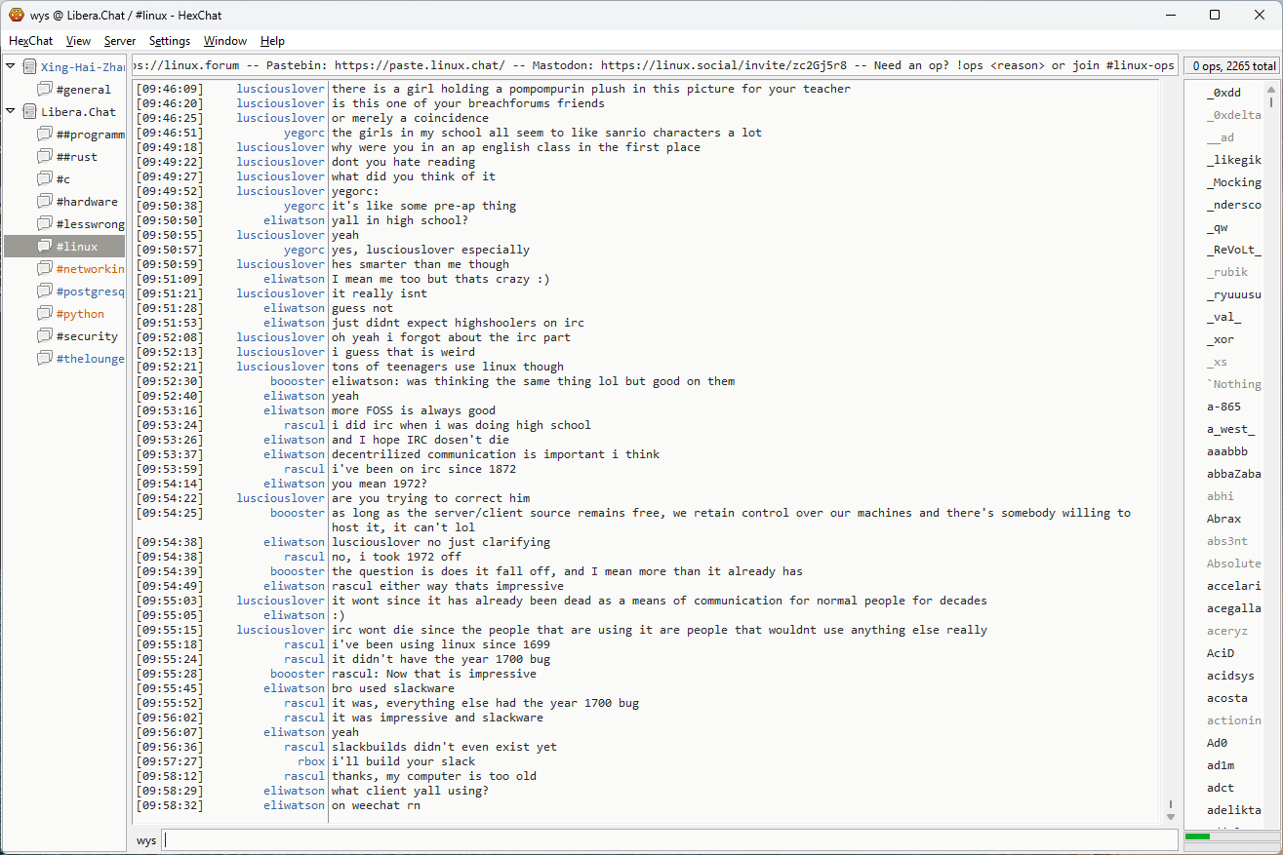
Task: Click the #python channel icon
Action: coord(45,314)
